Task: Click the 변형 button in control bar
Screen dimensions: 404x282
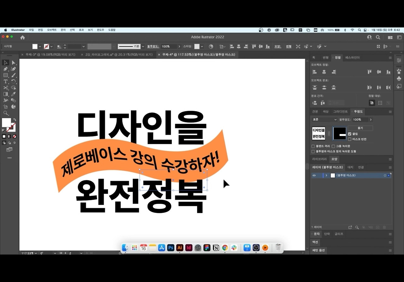Action: point(288,46)
